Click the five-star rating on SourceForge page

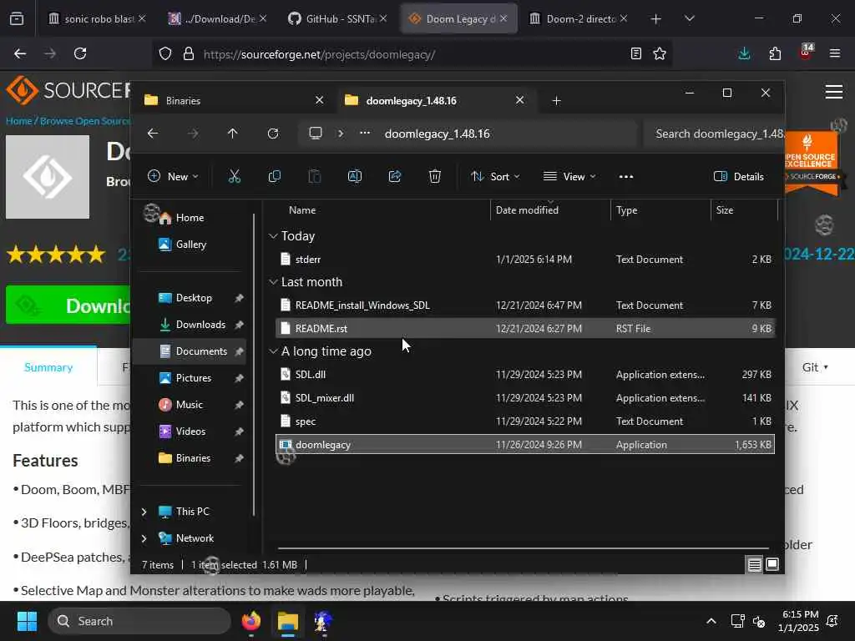click(56, 254)
